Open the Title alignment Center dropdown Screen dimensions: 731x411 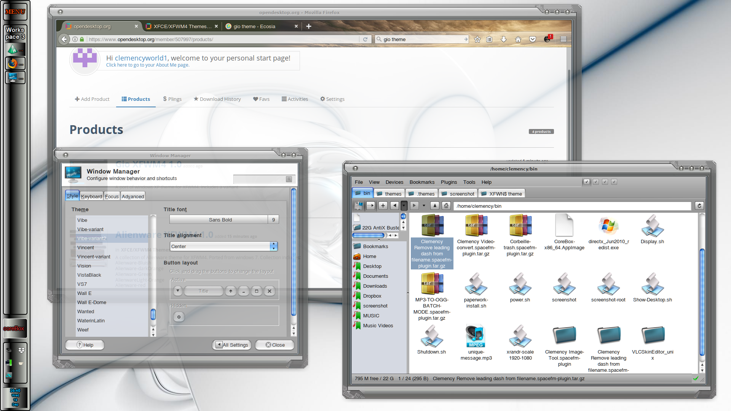223,246
